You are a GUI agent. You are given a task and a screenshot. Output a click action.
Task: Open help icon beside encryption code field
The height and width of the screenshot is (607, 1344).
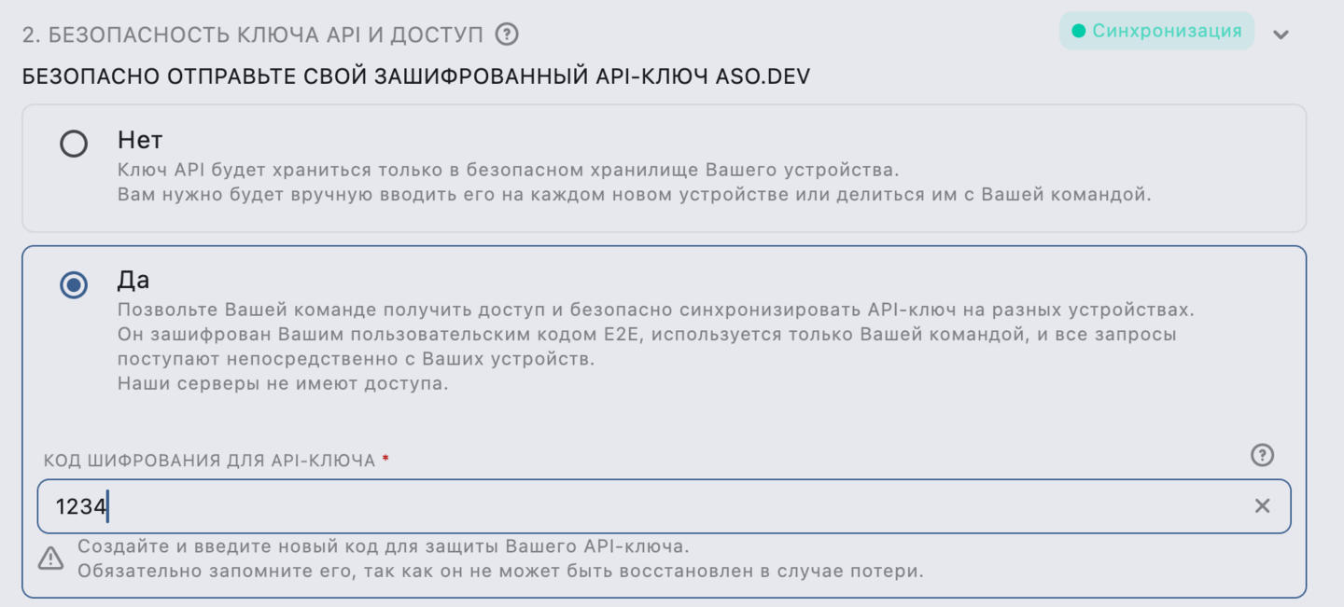[x=1262, y=456]
